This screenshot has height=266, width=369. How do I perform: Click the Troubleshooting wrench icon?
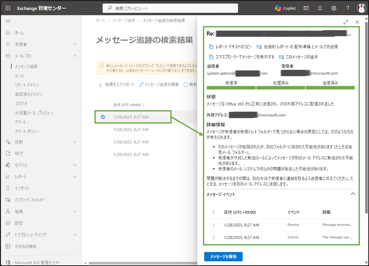[x=8, y=235]
